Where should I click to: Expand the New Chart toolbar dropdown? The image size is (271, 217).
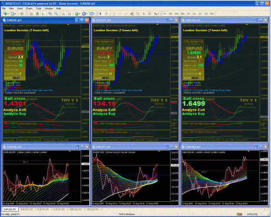coord(8,14)
